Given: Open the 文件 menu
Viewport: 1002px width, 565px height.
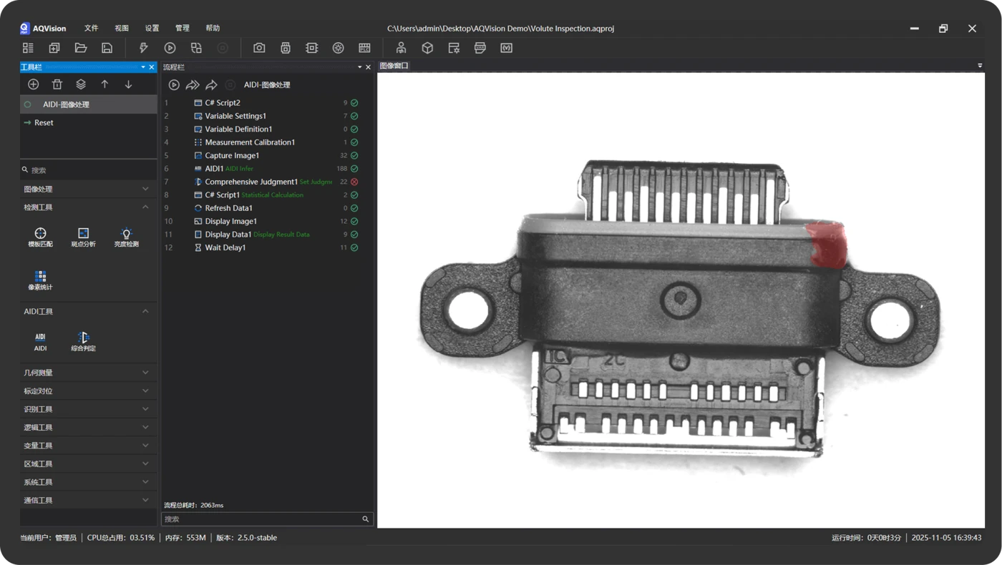Looking at the screenshot, I should point(91,28).
